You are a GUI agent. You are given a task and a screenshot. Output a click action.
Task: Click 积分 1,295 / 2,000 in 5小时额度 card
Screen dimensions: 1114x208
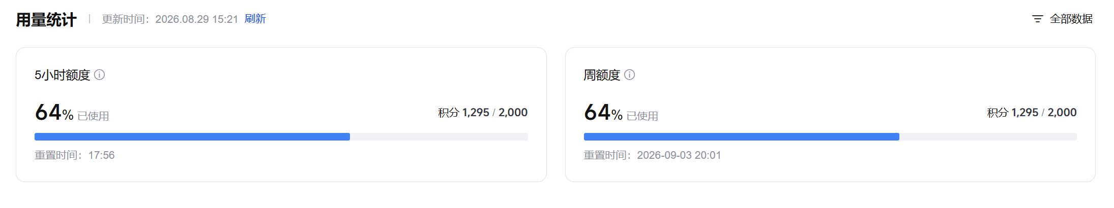[483, 113]
